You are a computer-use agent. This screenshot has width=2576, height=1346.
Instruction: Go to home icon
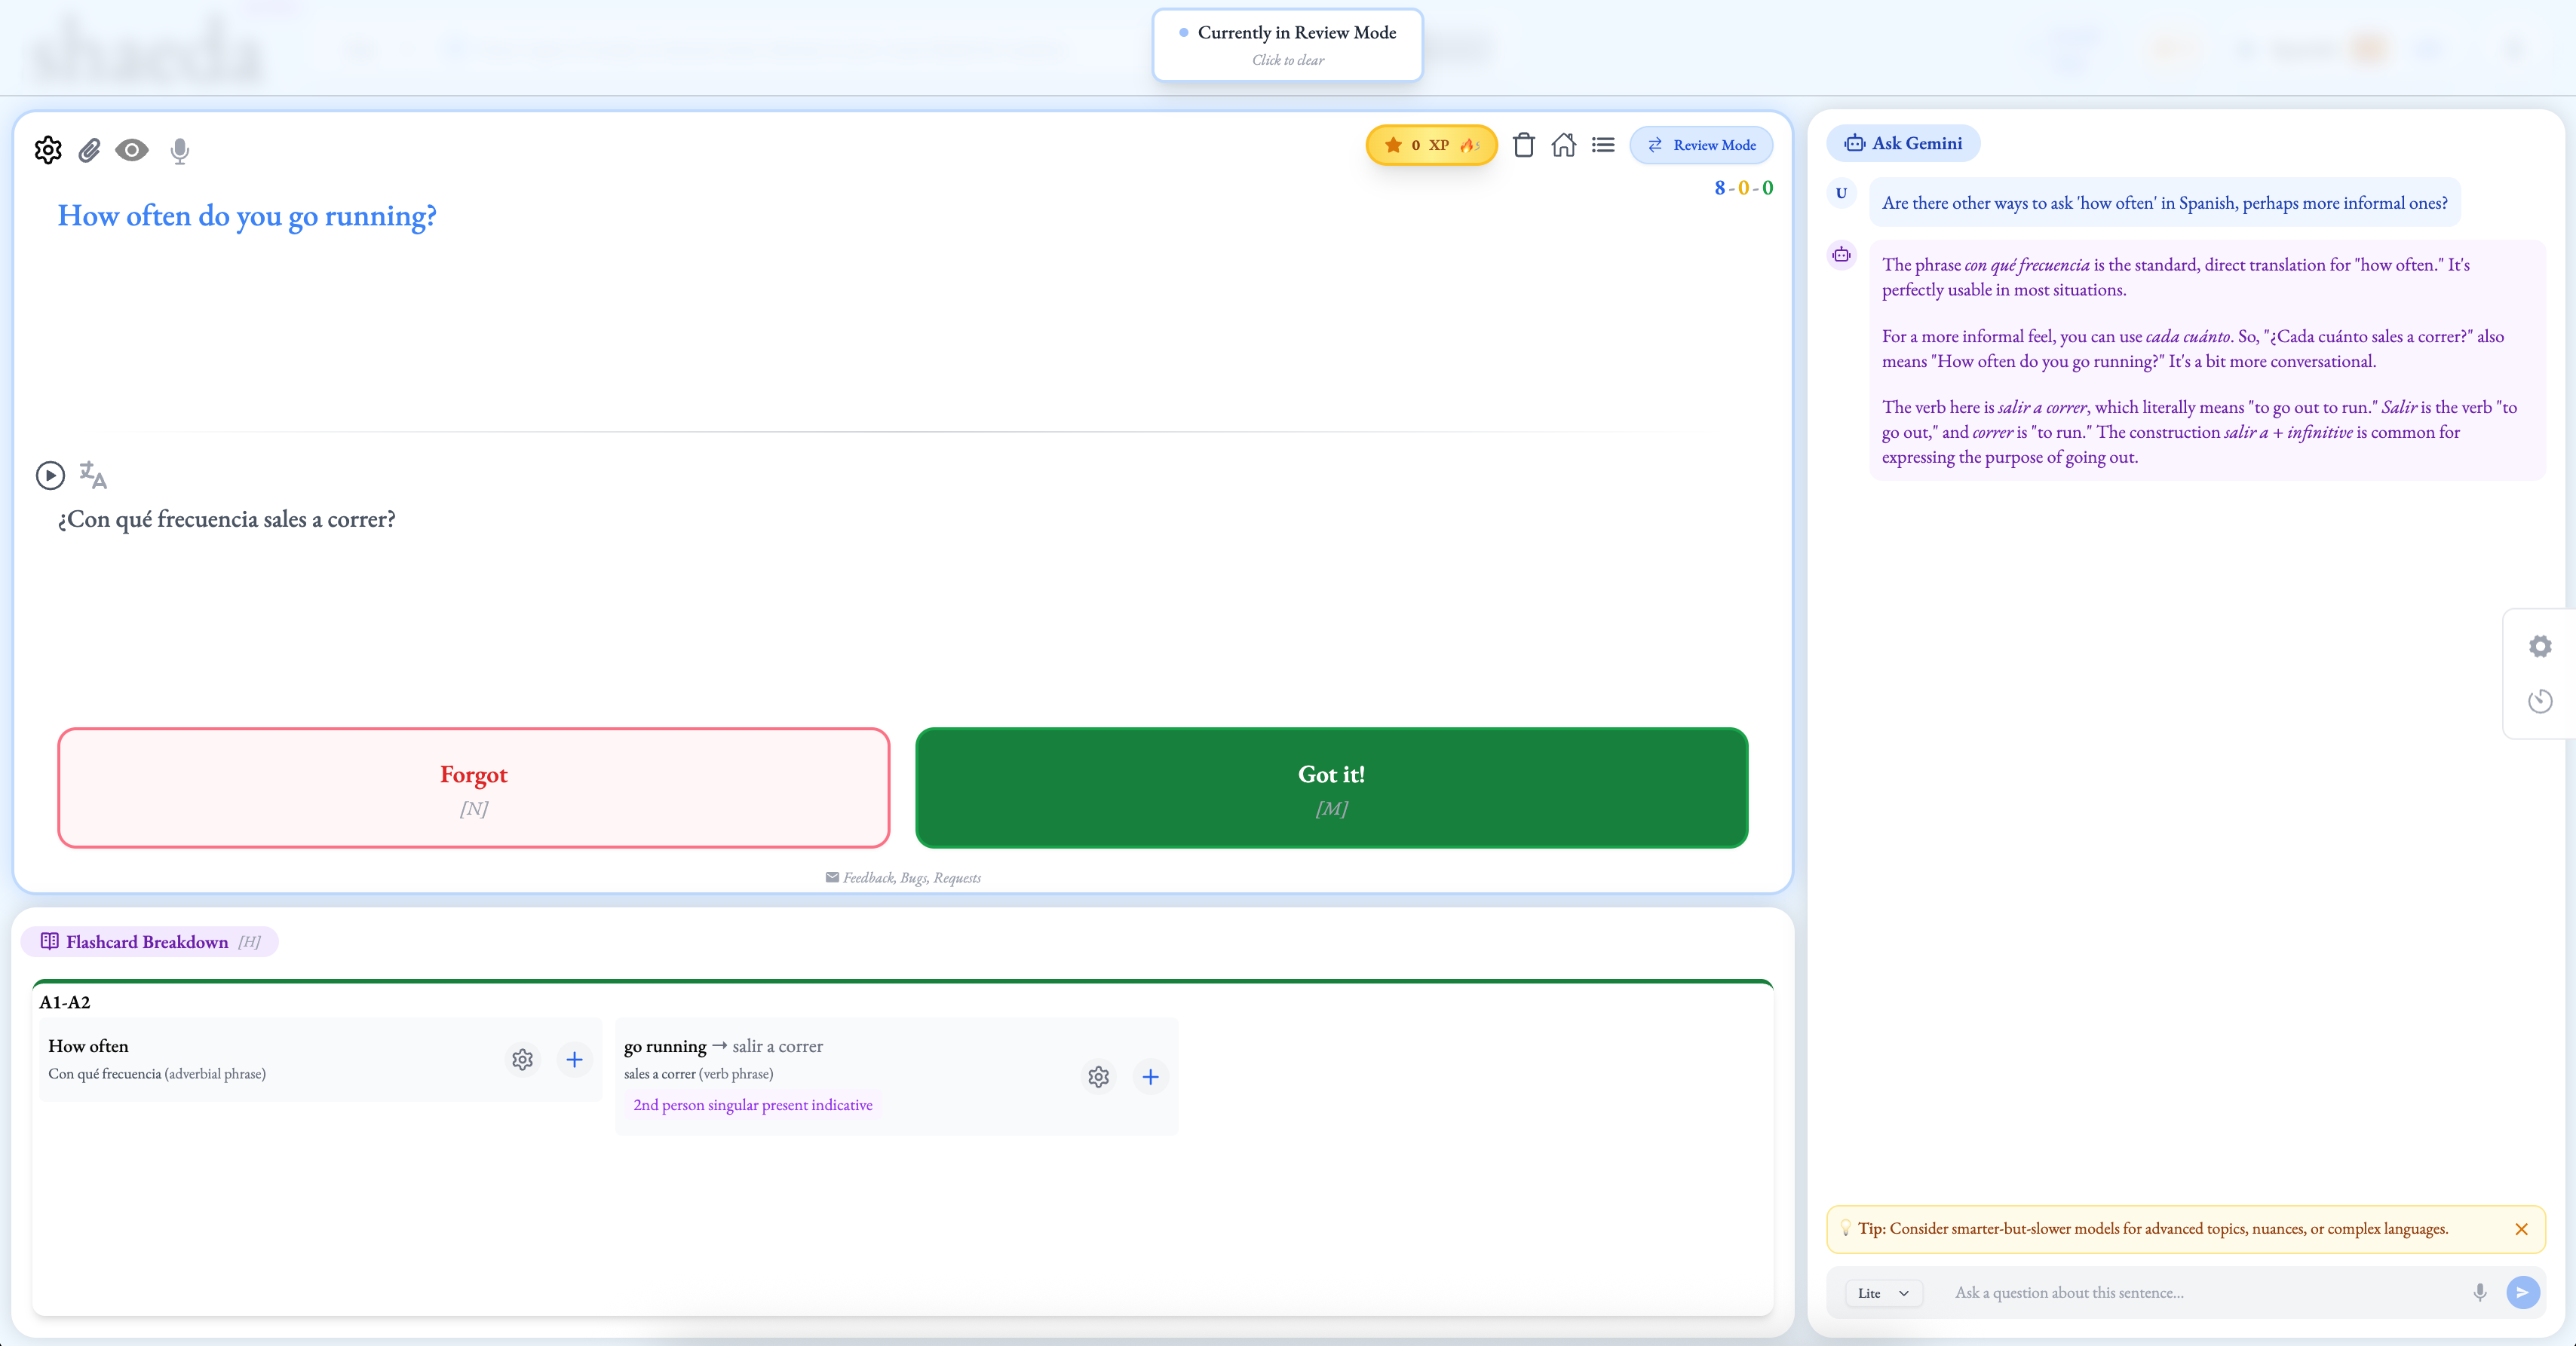point(1563,145)
